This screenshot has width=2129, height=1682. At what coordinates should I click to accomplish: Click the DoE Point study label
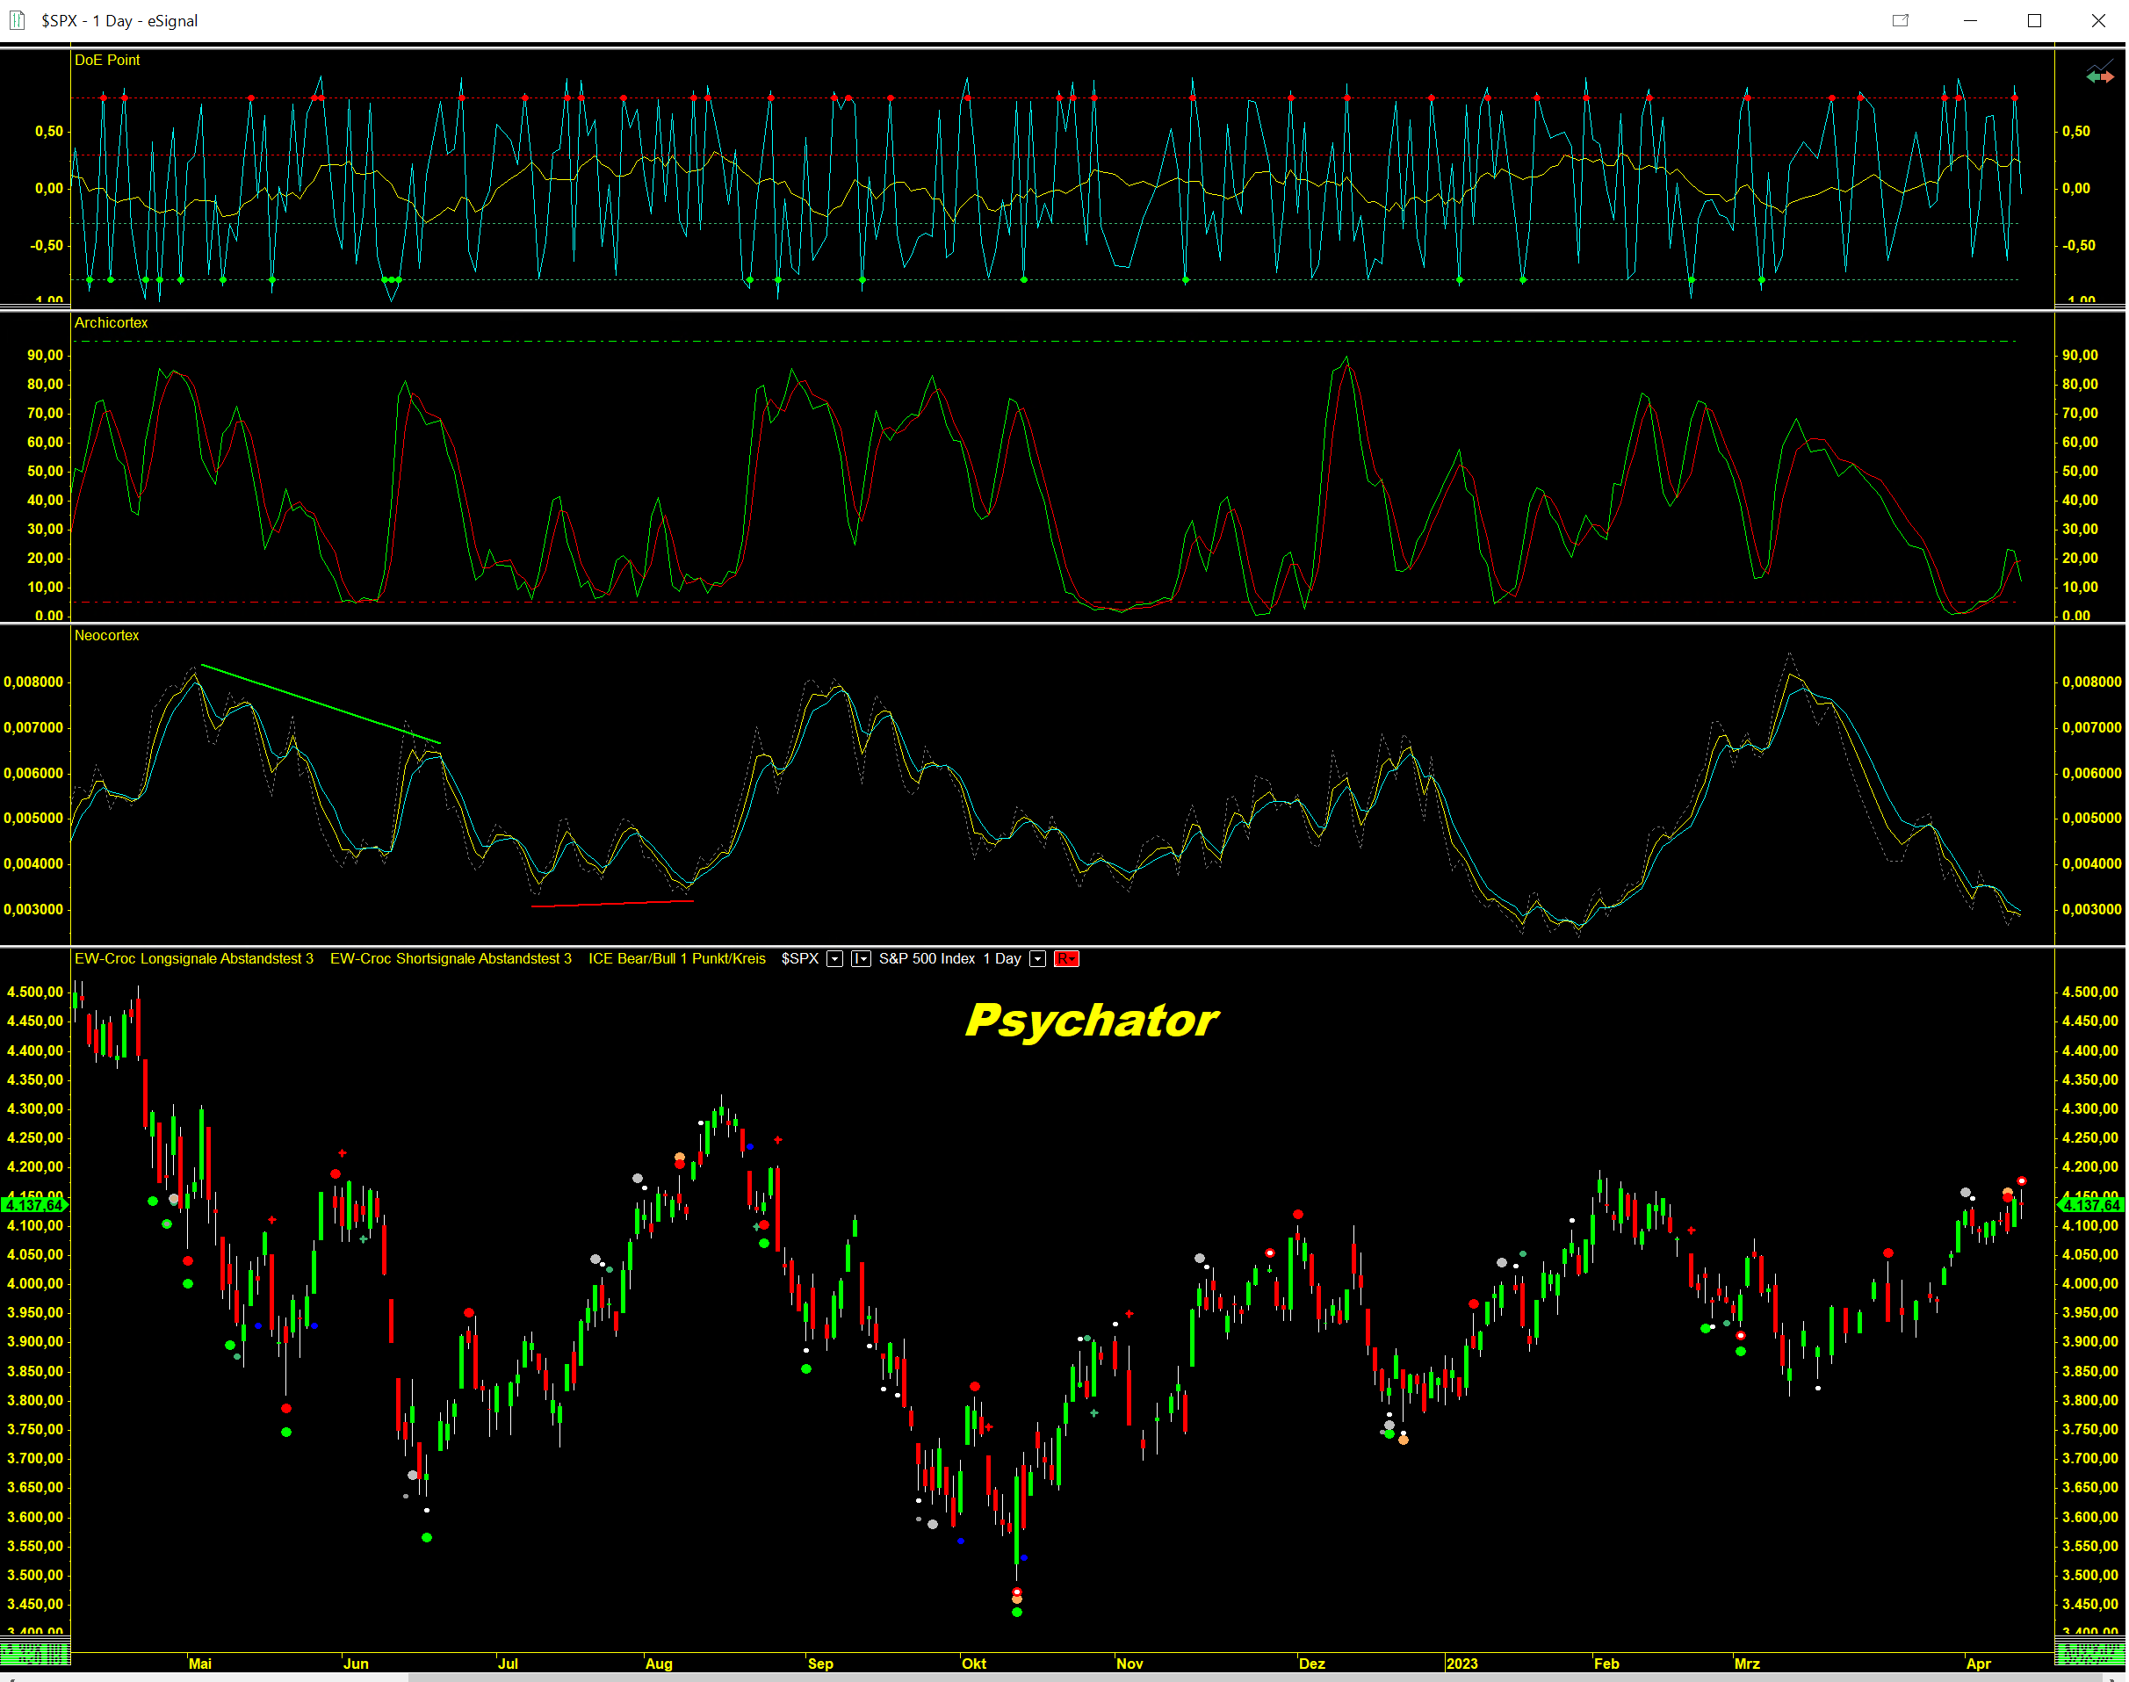point(107,60)
